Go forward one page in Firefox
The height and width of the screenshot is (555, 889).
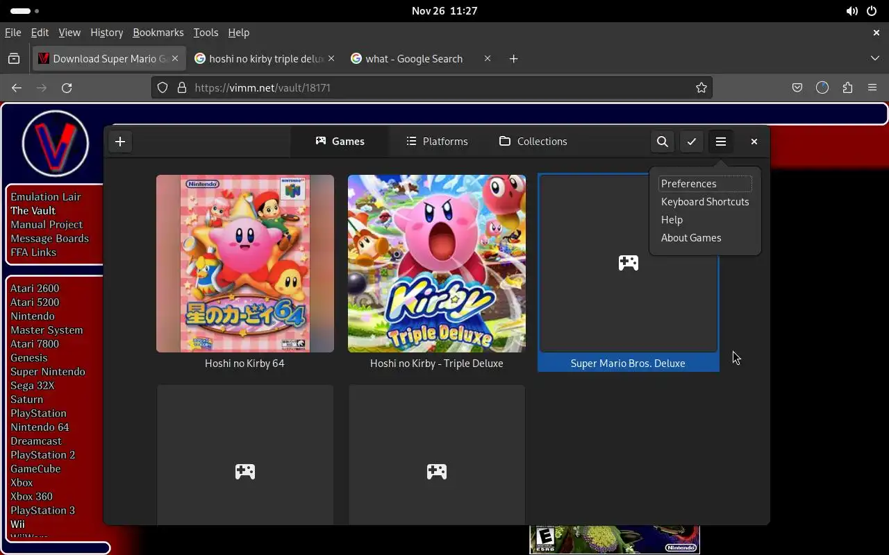tap(42, 88)
